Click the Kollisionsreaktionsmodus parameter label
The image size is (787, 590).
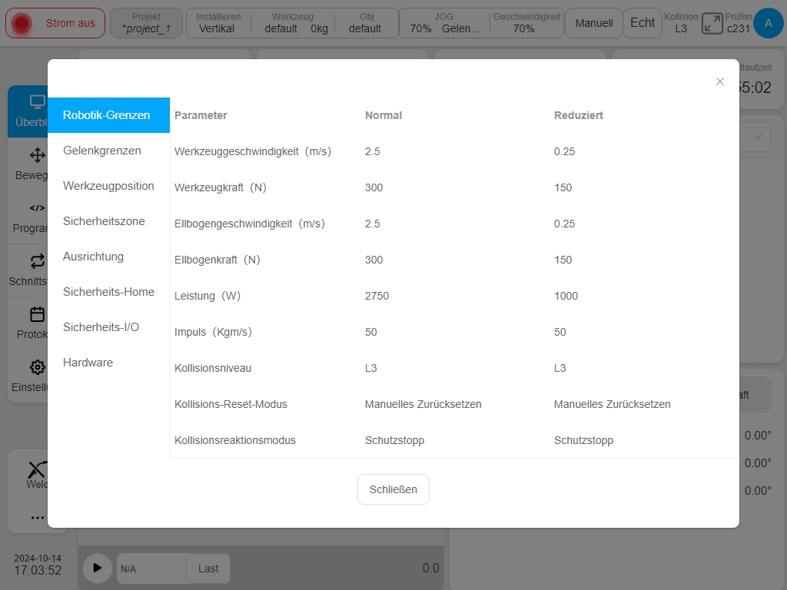235,440
